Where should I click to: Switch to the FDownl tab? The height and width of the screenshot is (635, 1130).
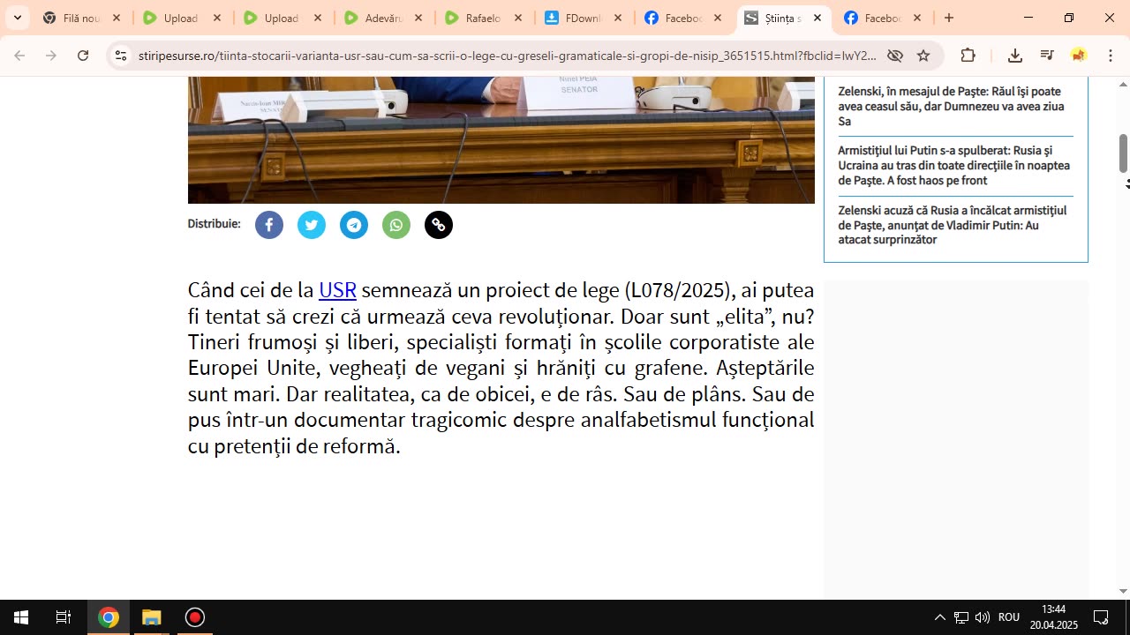pos(584,18)
